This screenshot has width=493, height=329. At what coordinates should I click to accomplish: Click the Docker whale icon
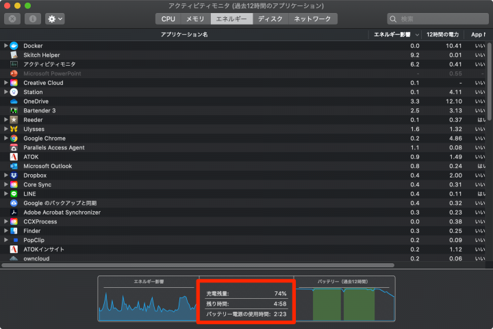point(14,46)
